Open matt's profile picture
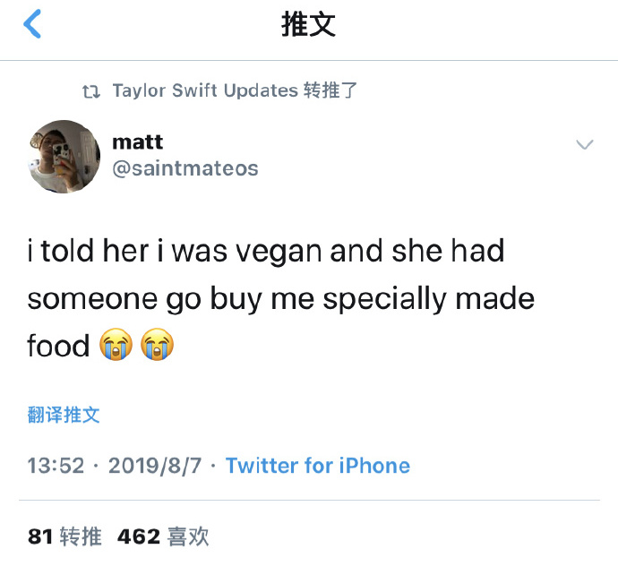Screen dimensions: 618x566 [x=64, y=157]
